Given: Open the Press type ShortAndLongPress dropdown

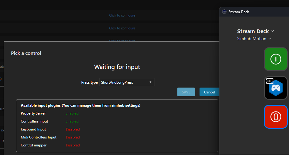Looking at the screenshot, I should tap(127, 82).
